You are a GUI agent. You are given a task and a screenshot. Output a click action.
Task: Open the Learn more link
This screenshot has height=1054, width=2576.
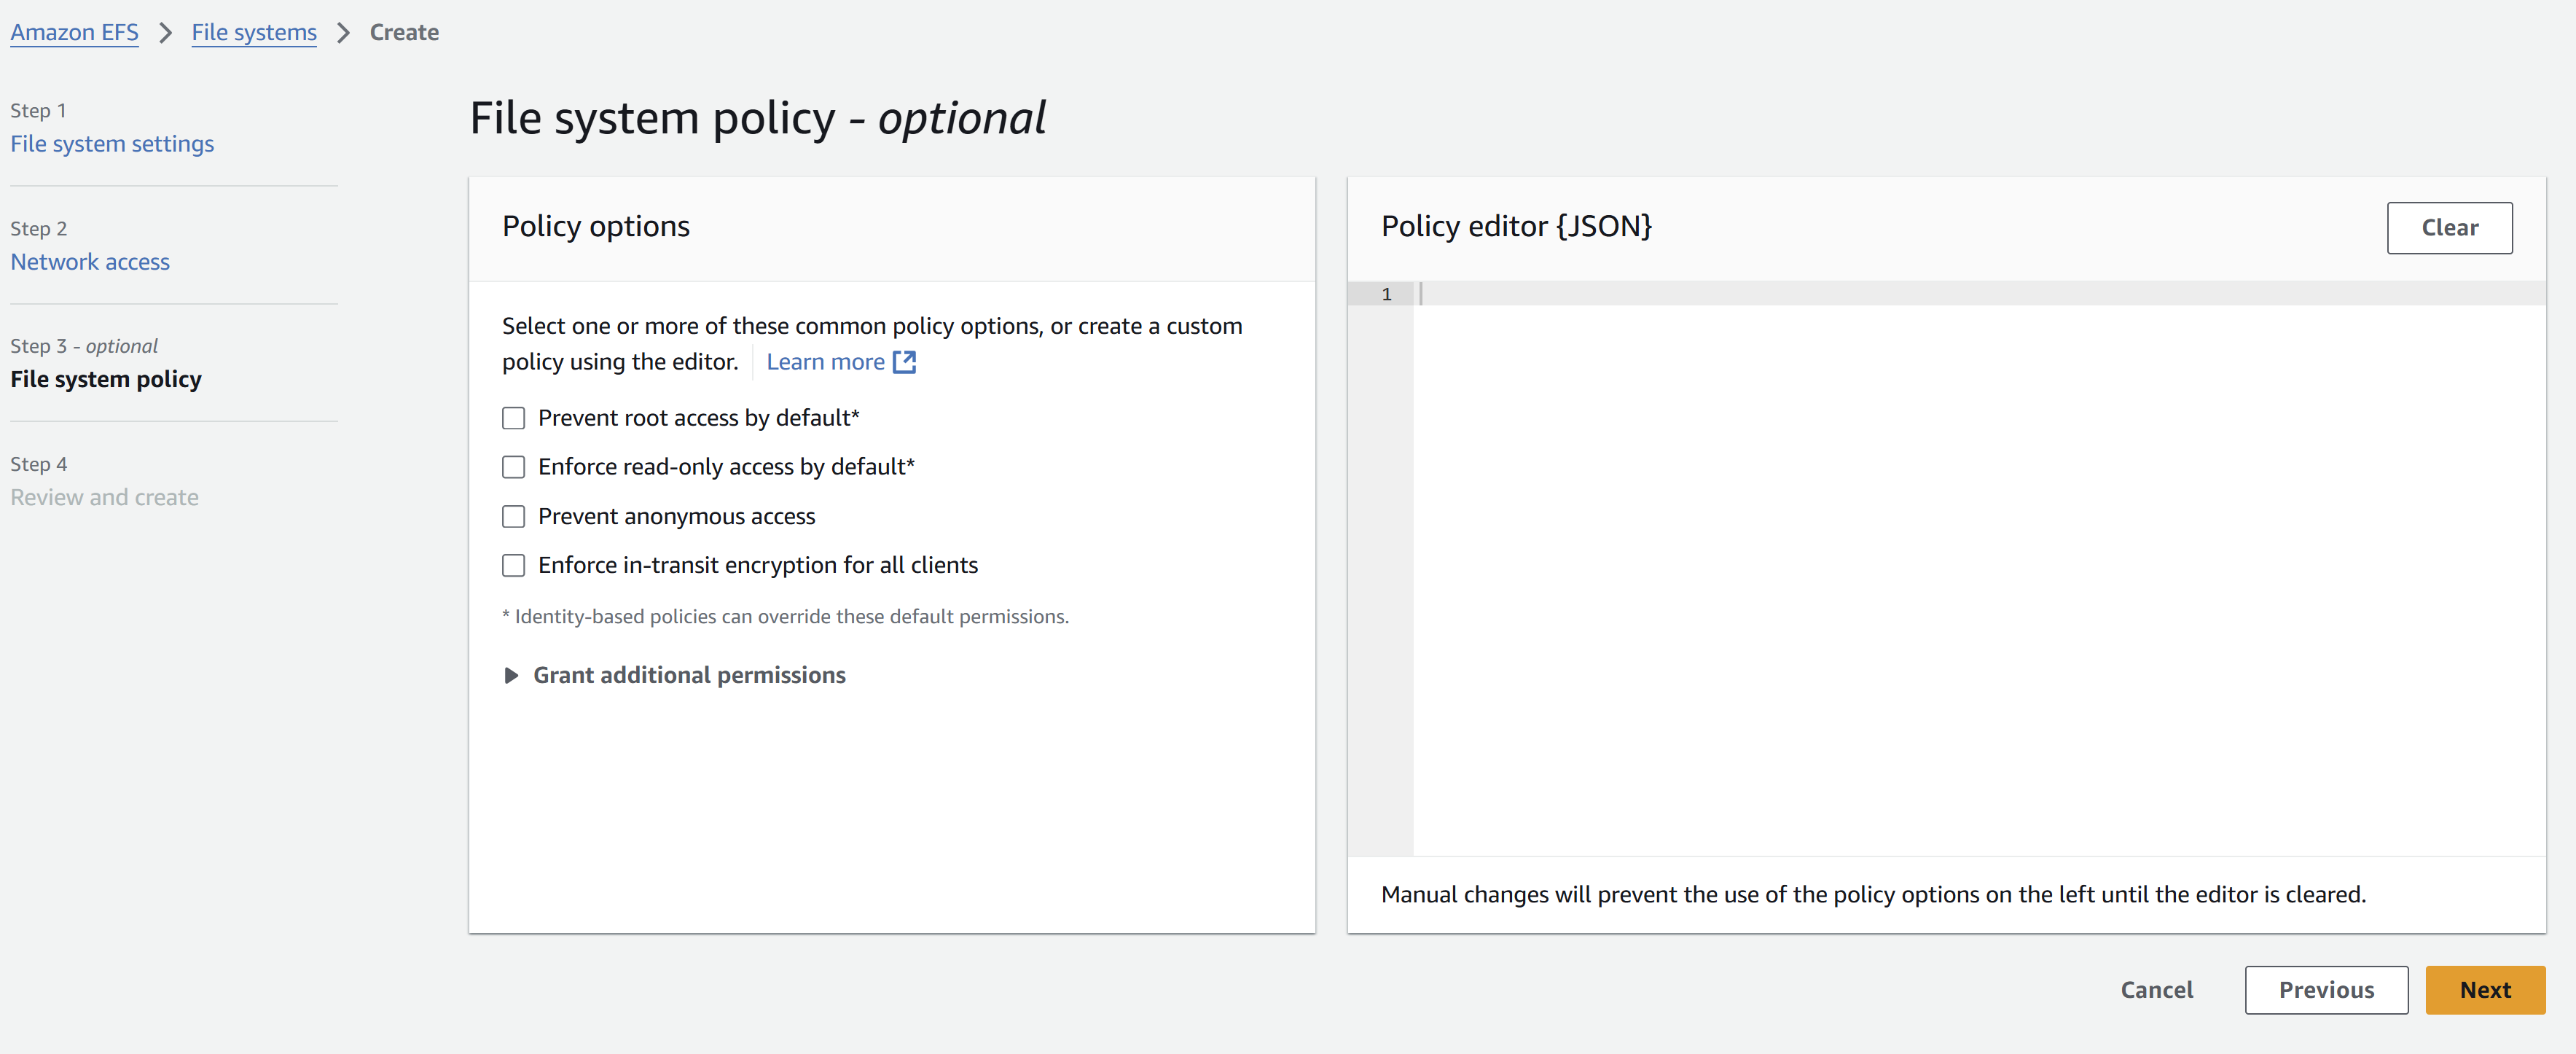click(825, 362)
